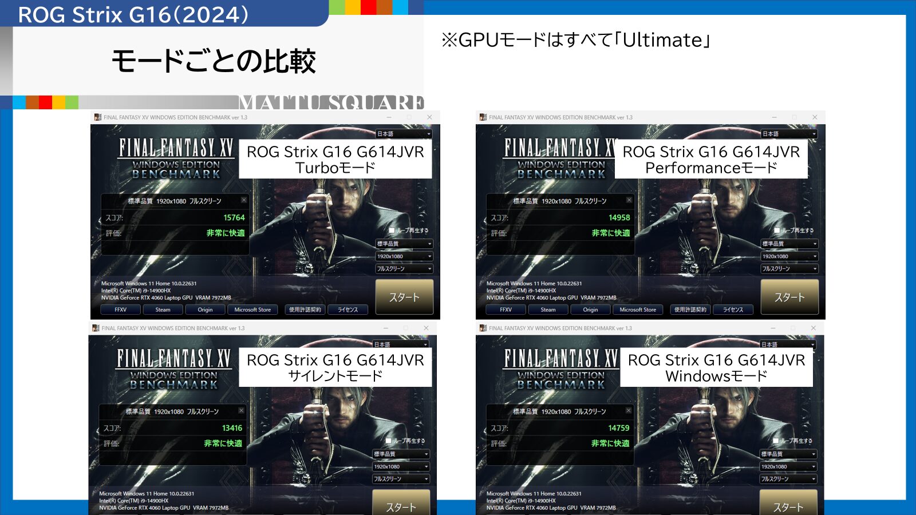Image resolution: width=916 pixels, height=515 pixels.
Task: Click the Origin button in Performance mode window
Action: coord(591,310)
